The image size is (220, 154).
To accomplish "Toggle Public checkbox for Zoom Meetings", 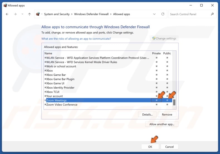I will (167, 100).
